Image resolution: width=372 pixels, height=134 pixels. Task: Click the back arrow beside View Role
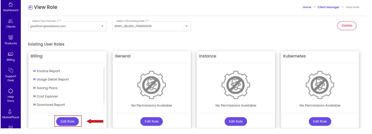pos(30,8)
